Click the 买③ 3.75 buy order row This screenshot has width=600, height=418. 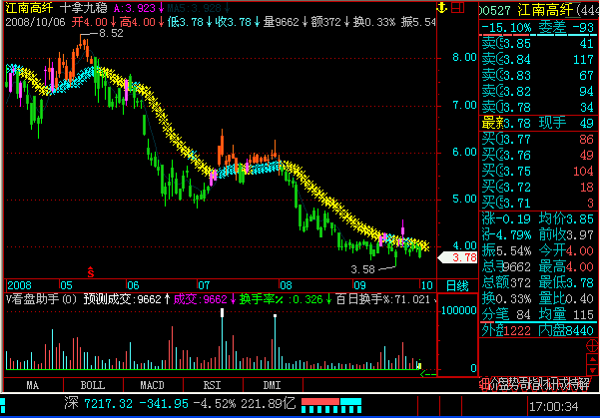[538, 172]
